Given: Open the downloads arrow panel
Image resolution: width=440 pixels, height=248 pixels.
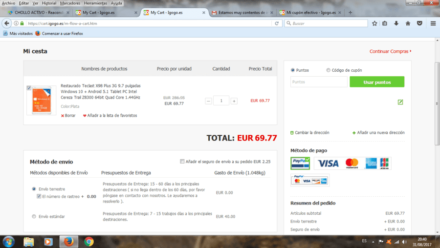Looking at the screenshot, I should (x=396, y=23).
